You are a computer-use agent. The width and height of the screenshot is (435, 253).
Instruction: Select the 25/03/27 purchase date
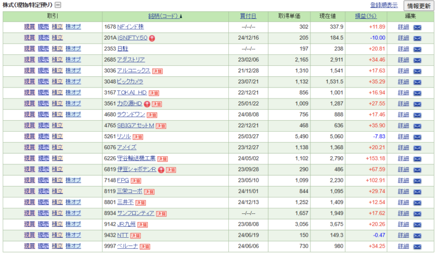pos(248,137)
